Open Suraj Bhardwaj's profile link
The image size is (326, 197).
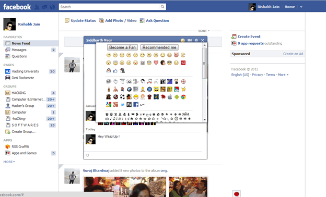pos(96,170)
